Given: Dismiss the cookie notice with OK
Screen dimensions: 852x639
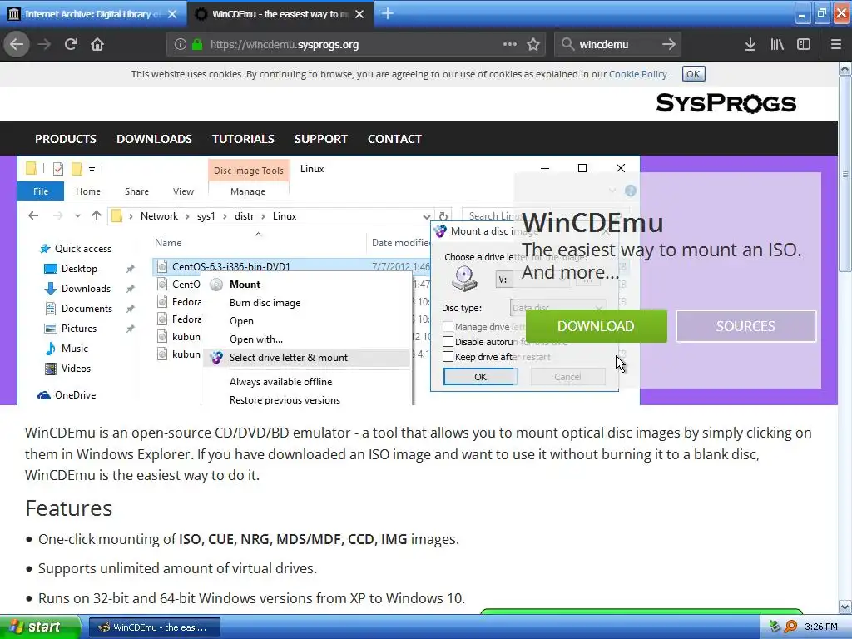Looking at the screenshot, I should (x=693, y=74).
